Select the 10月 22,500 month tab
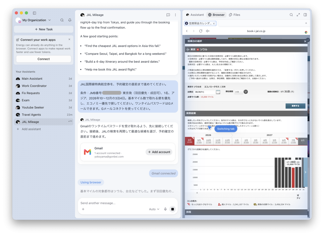 click(209, 141)
